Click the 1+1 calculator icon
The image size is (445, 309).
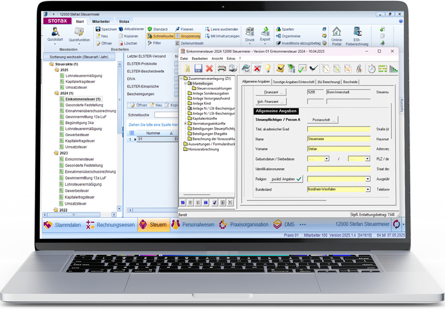click(x=246, y=68)
